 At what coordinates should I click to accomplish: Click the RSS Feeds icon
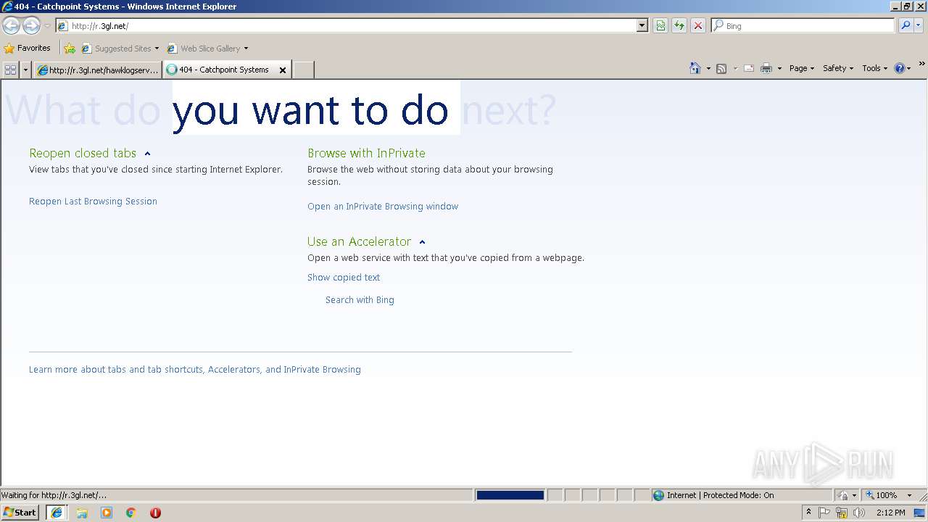tap(721, 68)
